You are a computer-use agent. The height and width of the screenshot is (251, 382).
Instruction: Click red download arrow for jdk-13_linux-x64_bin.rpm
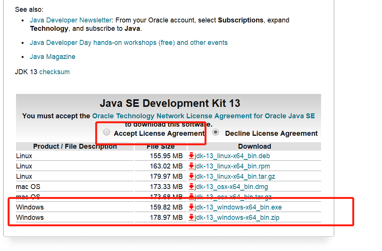(x=191, y=166)
